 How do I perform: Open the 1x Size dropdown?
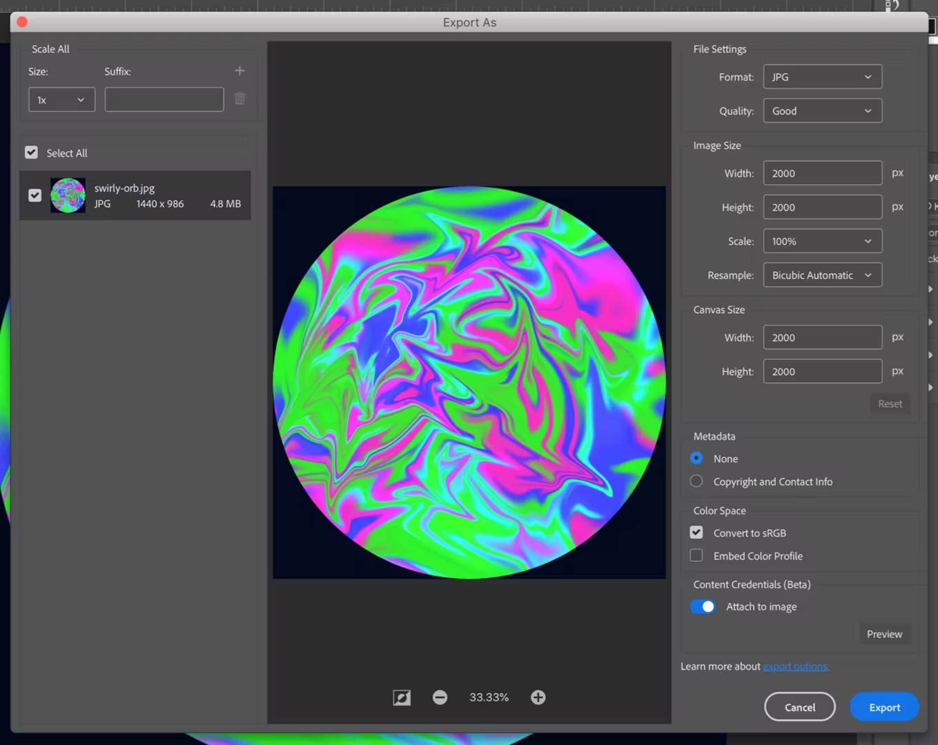(x=61, y=99)
